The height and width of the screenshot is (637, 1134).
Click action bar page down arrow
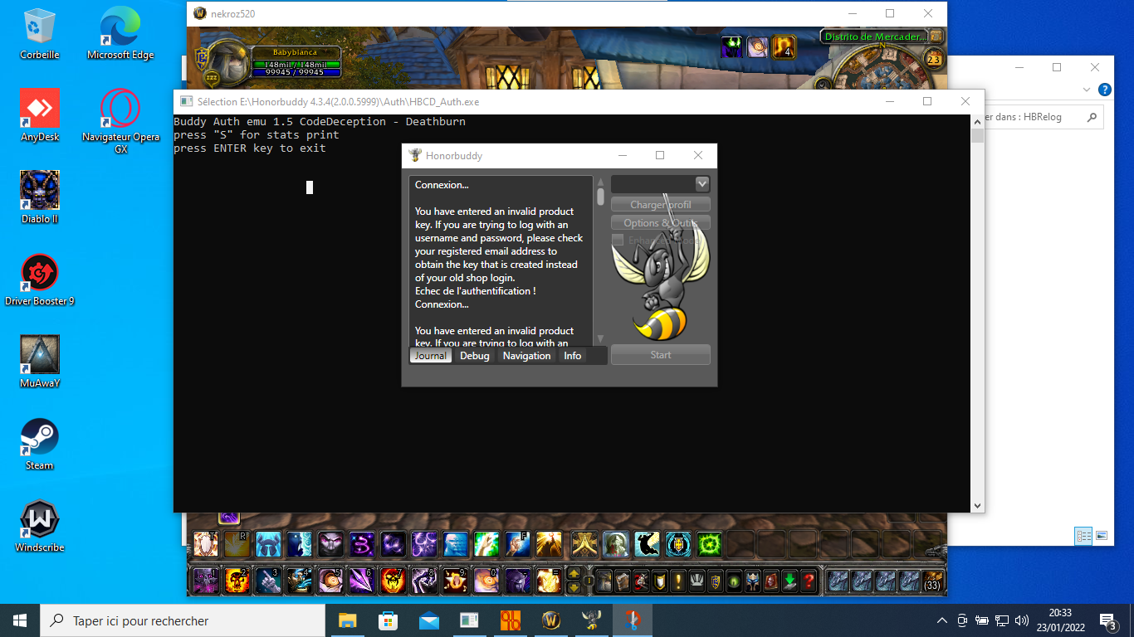point(574,587)
